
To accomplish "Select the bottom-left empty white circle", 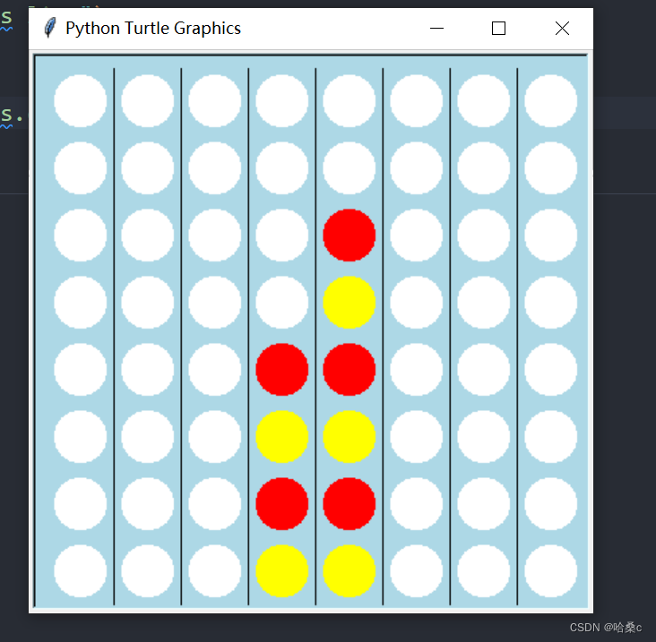I will pyautogui.click(x=81, y=571).
